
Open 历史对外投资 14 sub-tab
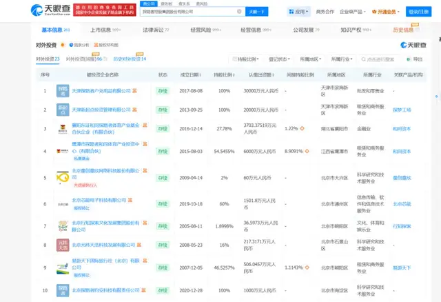coord(130,59)
